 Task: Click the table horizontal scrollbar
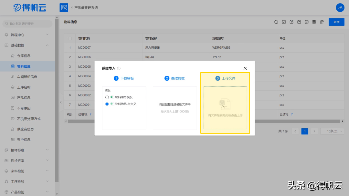click(204, 121)
